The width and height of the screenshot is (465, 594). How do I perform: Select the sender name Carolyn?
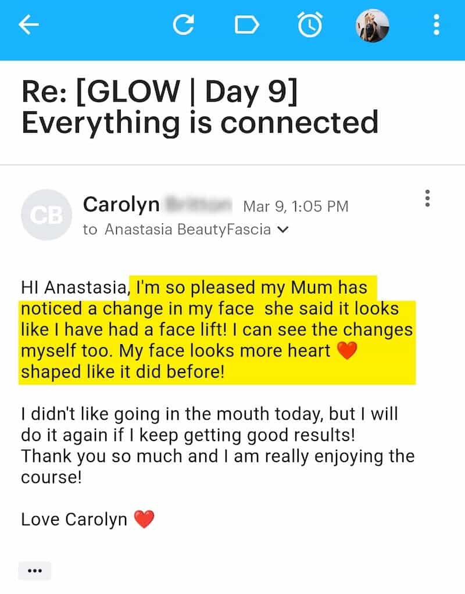[x=121, y=204]
